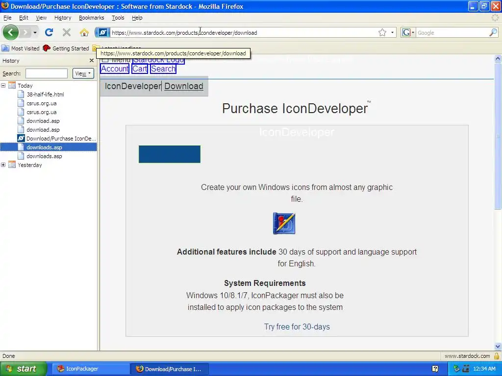Screen dimensions: 502x376
Task: Open the last downloads.asp history entry
Action: [x=44, y=156]
